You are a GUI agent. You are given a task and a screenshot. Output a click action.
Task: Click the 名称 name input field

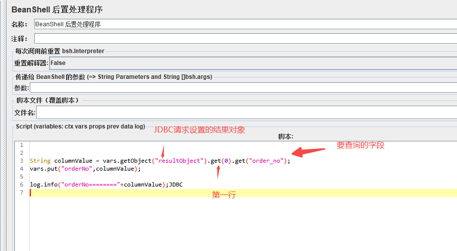245,24
